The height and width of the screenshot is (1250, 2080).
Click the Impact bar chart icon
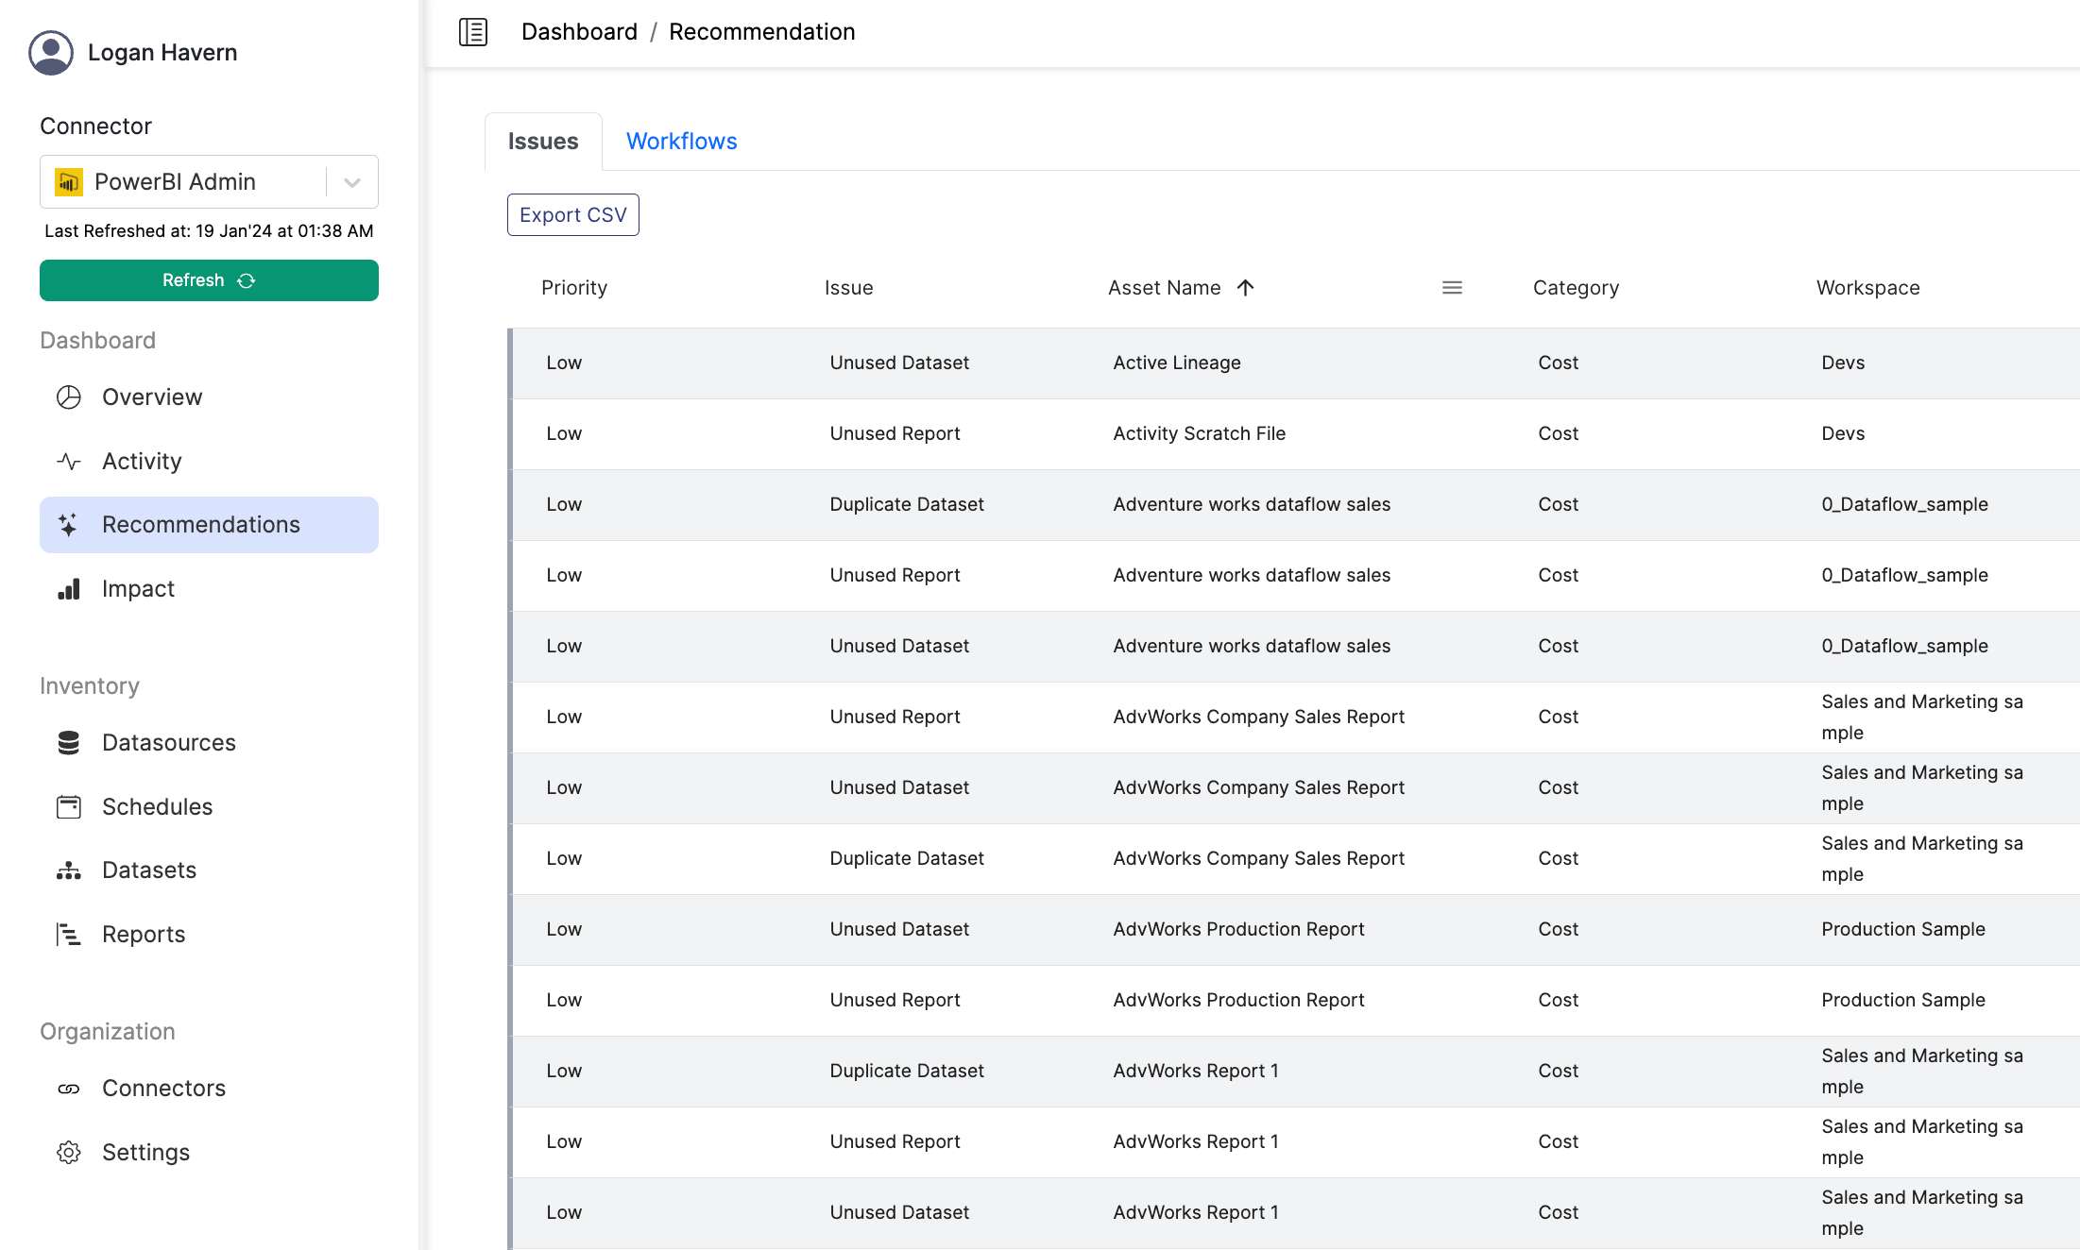(69, 589)
